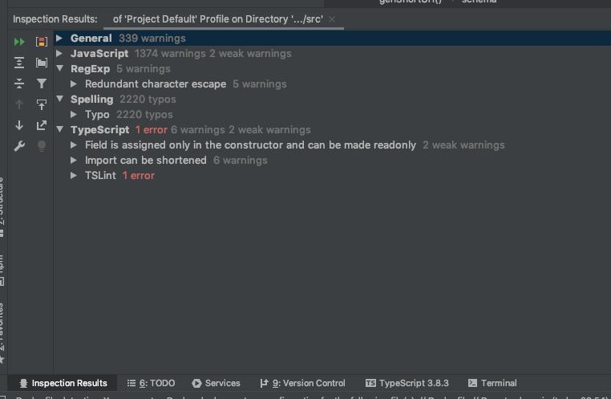The width and height of the screenshot is (611, 399).
Task: Select Import can be shortened item
Action: 145,160
